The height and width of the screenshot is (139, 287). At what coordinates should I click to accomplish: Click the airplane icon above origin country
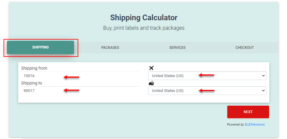pos(151,68)
